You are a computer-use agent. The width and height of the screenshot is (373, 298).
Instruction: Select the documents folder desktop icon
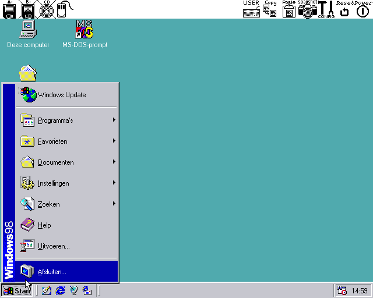click(28, 73)
